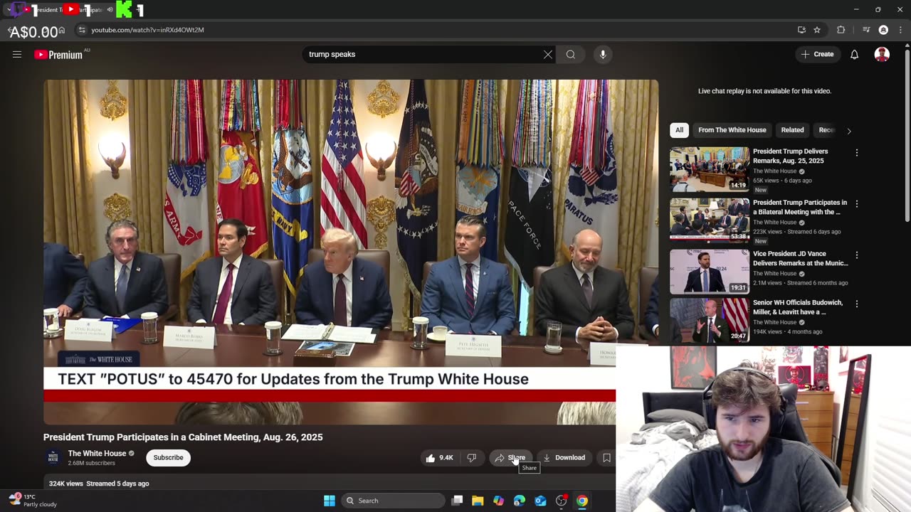Clear the 'trump speaks' search query
911x512 pixels.
pyautogui.click(x=548, y=55)
